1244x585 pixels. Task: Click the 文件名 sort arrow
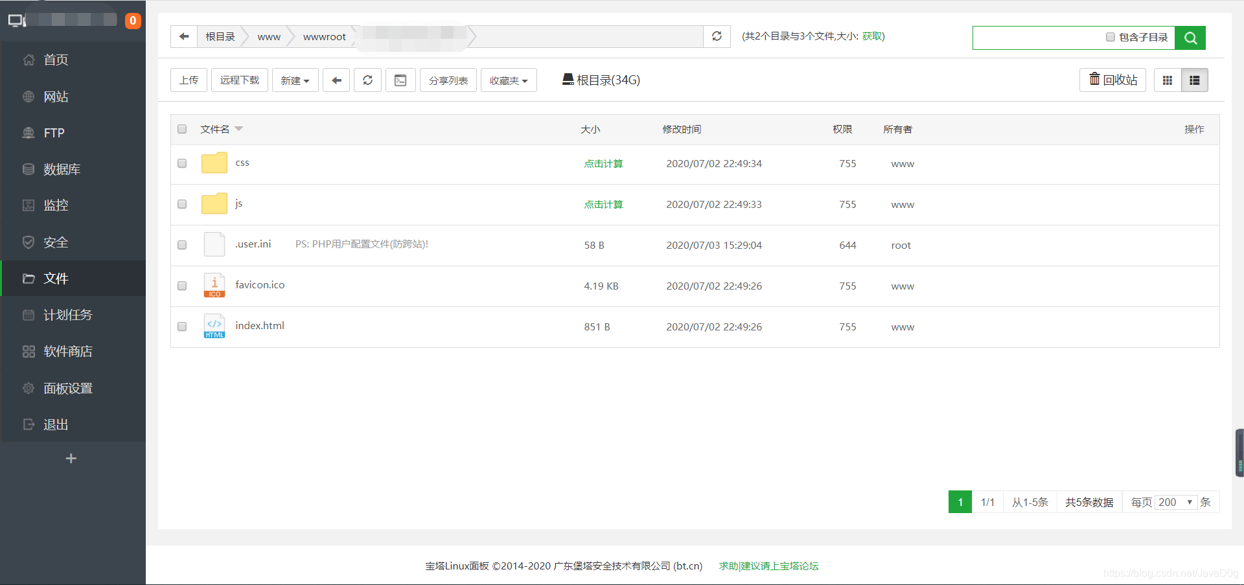click(238, 129)
